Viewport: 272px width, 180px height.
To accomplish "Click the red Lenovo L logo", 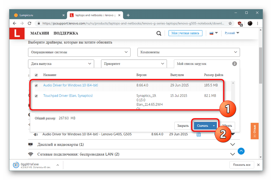I will 17,33.
